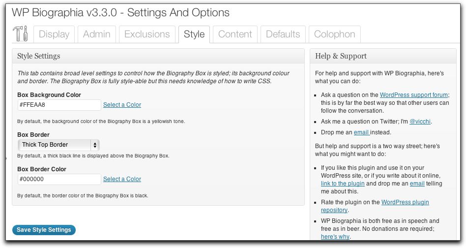Click the Box Border Color text field
The height and width of the screenshot is (248, 466).
tap(59, 179)
